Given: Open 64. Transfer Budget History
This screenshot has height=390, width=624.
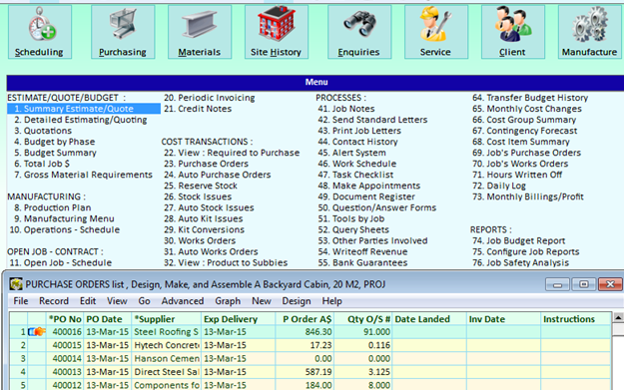Looking at the screenshot, I should (530, 98).
